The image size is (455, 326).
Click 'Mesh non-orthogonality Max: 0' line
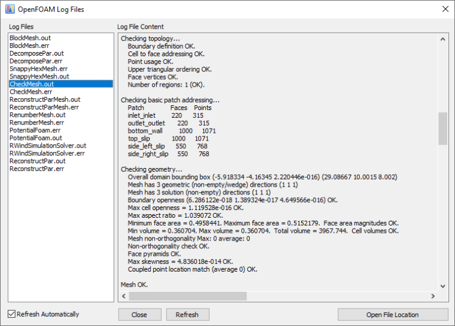click(x=189, y=239)
